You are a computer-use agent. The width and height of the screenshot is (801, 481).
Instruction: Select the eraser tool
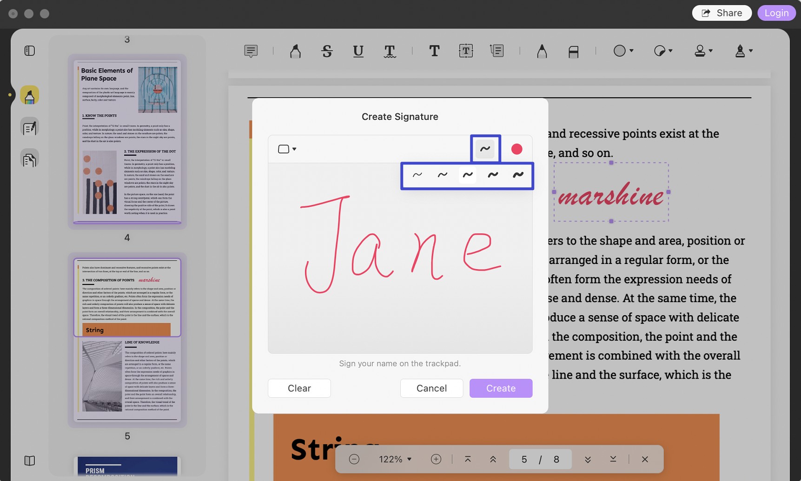pos(573,51)
